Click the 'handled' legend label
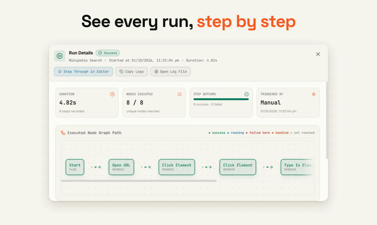377x225 pixels. click(x=282, y=133)
